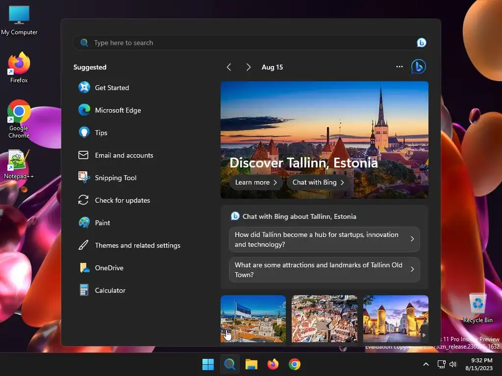The image size is (502, 376).
Task: Click the Windows Start button on taskbar
Action: pos(208,364)
